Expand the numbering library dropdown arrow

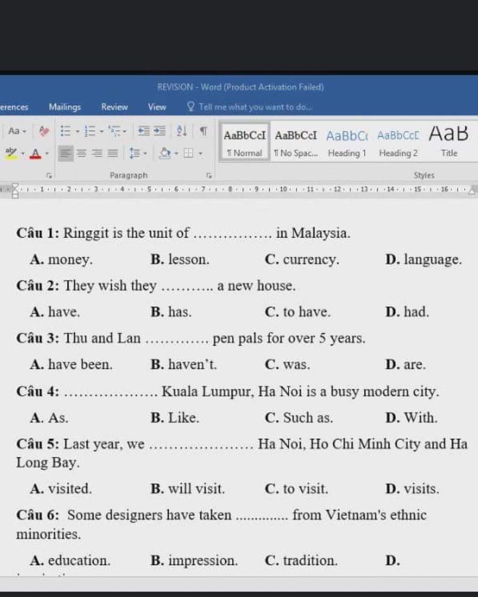(x=101, y=132)
